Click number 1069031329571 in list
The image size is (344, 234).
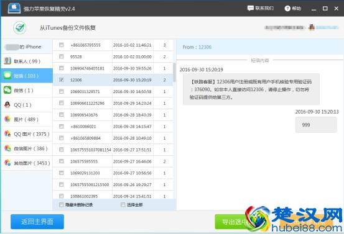coord(85,91)
